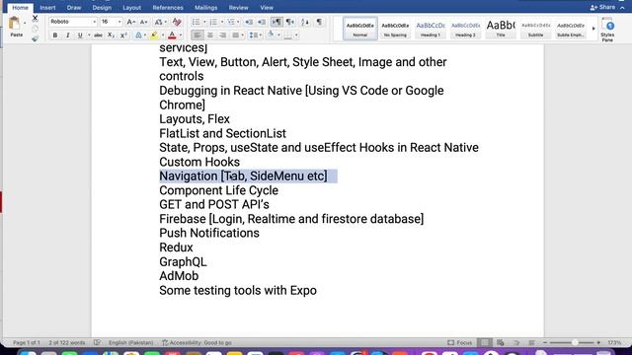Click the Share button

tap(602, 7)
